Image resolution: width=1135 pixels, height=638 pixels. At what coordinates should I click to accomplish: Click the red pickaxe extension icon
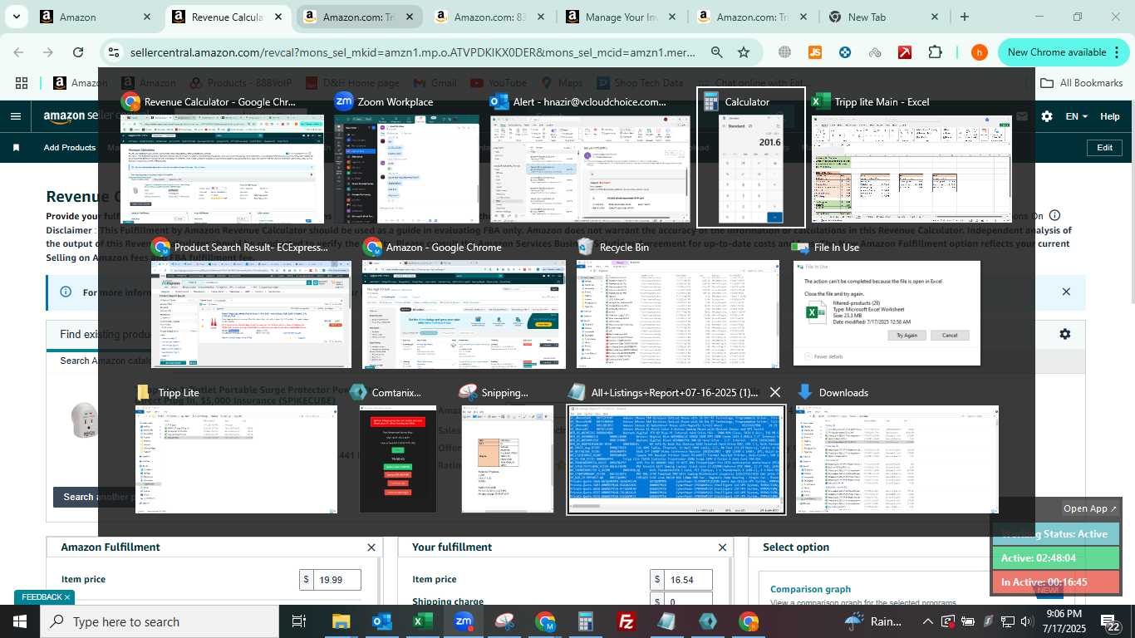905,52
